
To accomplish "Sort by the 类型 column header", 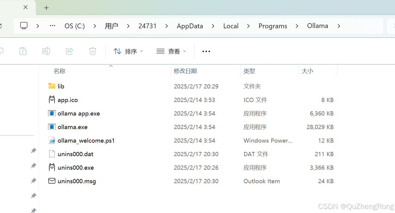I will pos(249,71).
